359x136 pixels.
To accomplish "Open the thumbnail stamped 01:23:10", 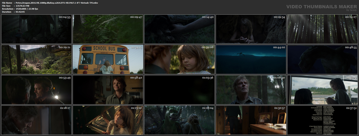I will pos(108,120).
